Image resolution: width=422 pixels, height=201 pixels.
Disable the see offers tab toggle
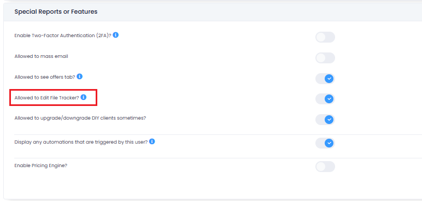click(325, 79)
